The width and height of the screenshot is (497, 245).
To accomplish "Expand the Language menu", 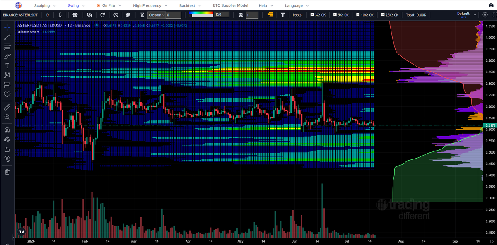I will 297,6.
